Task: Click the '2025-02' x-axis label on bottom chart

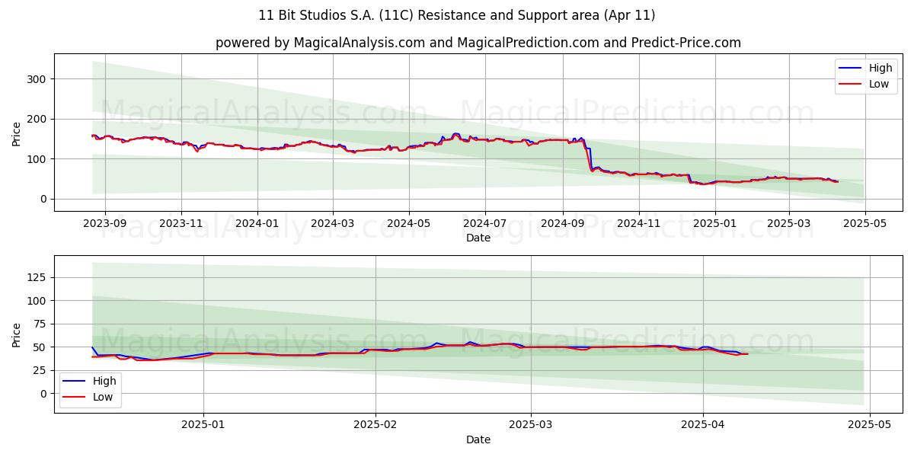Action: tap(376, 425)
